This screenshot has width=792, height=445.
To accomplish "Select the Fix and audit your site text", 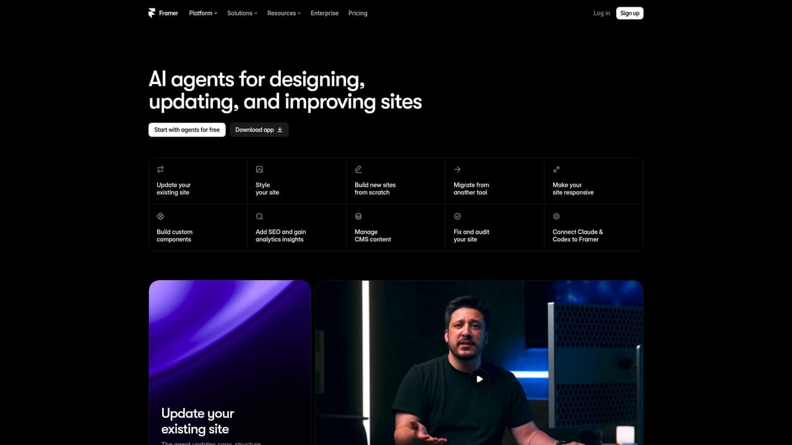I will click(471, 235).
